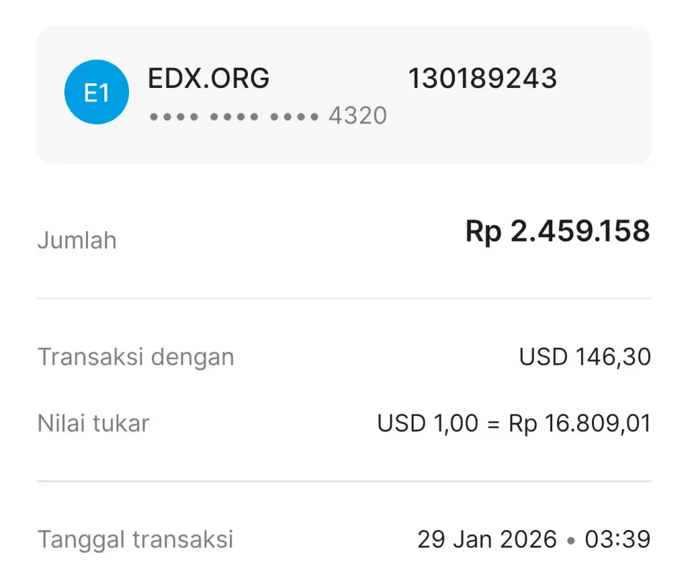Click the Tanggal transaksi label
This screenshot has height=583, width=688.
(135, 539)
